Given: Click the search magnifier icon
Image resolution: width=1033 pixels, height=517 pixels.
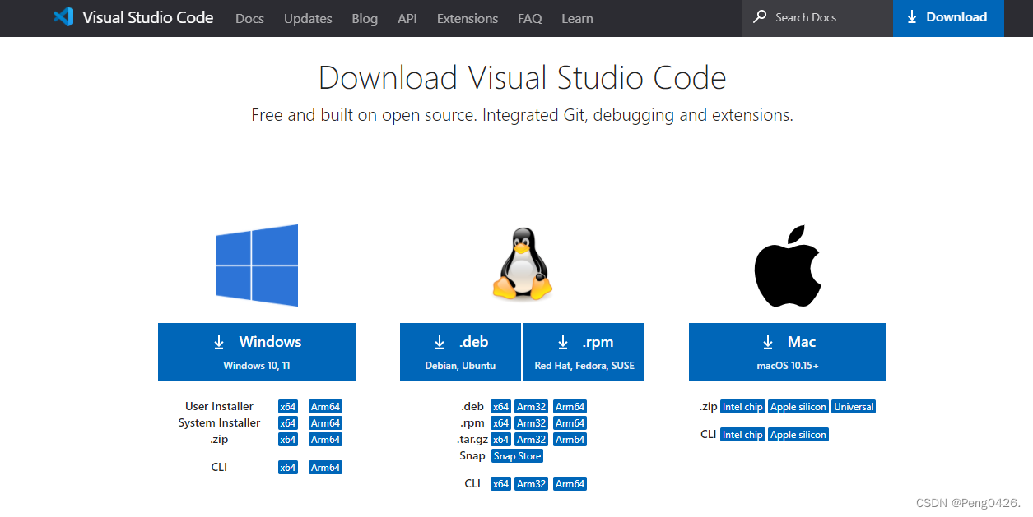Looking at the screenshot, I should (760, 16).
